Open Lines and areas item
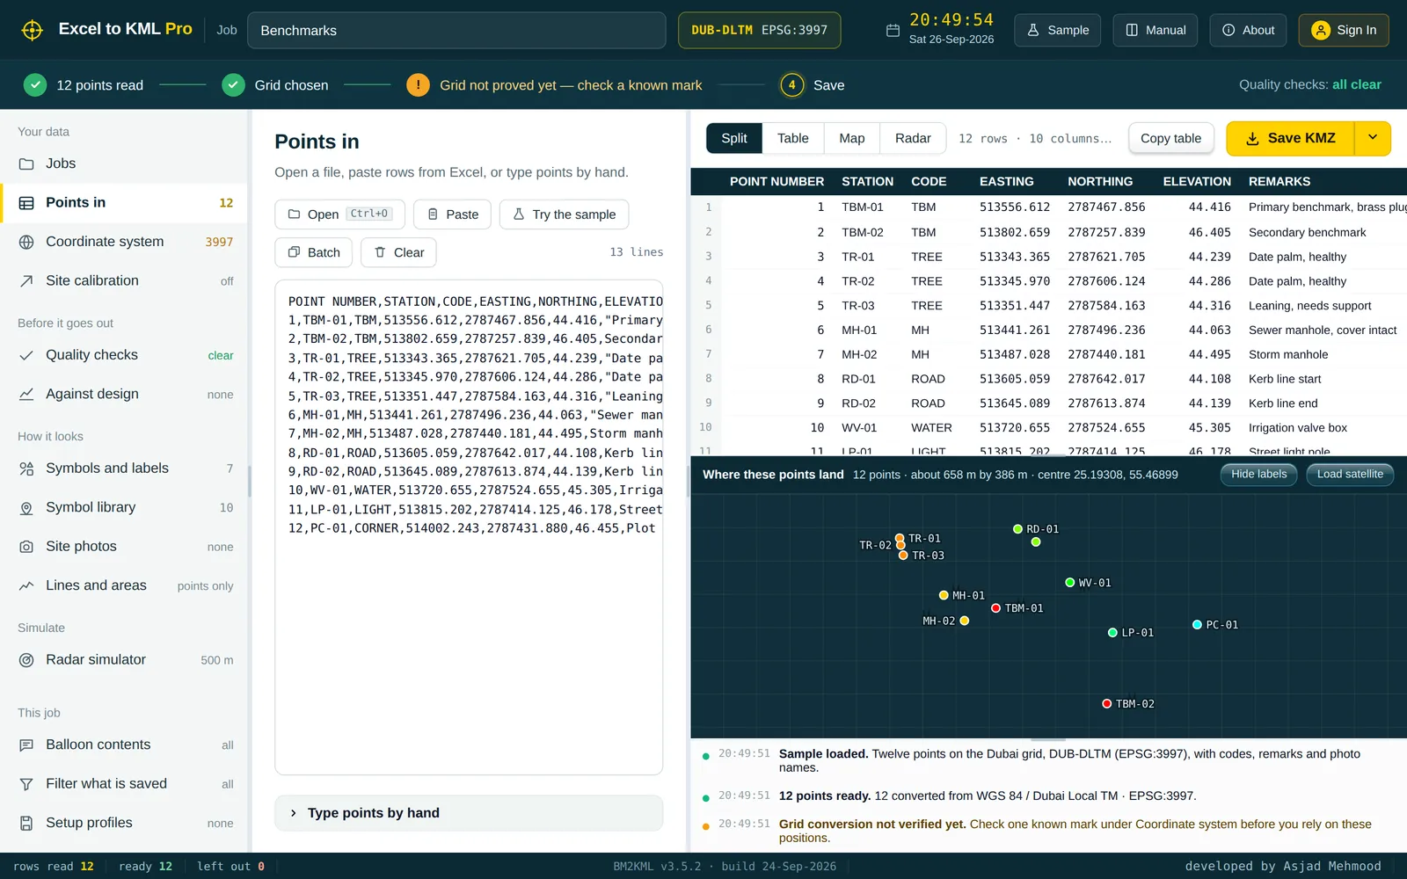 point(123,585)
